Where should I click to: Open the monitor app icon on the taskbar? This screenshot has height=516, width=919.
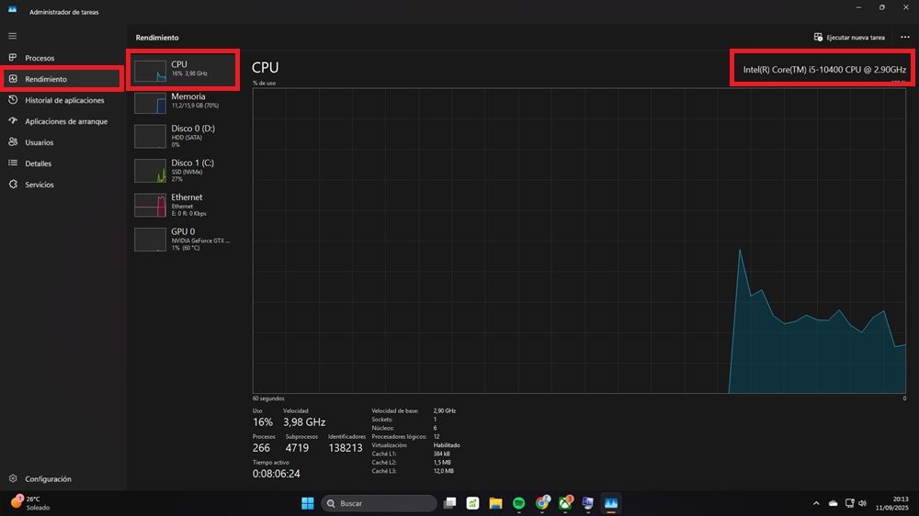(x=588, y=503)
